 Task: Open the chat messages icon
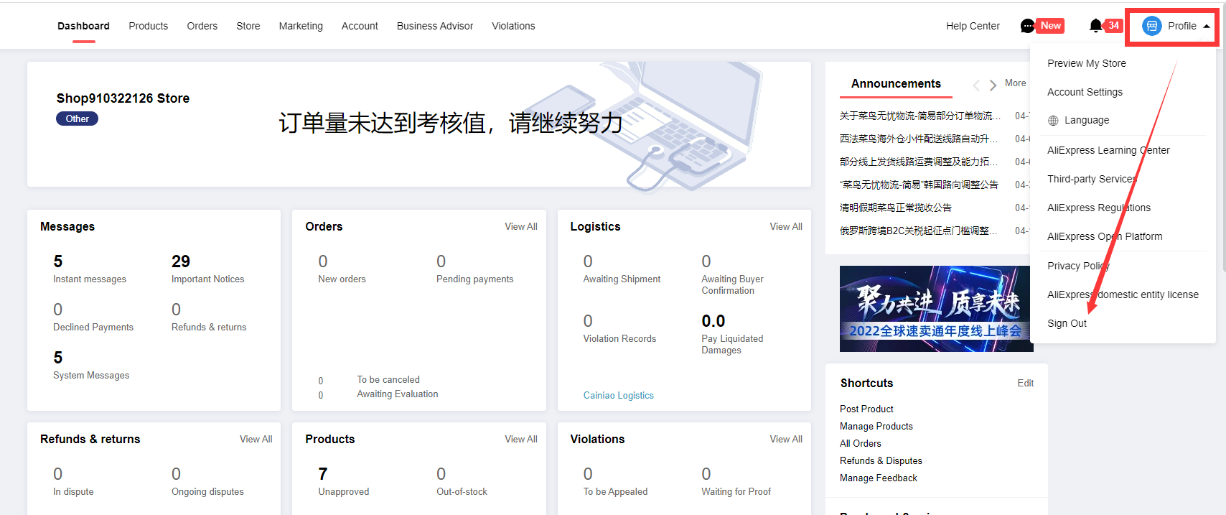[x=1028, y=26]
